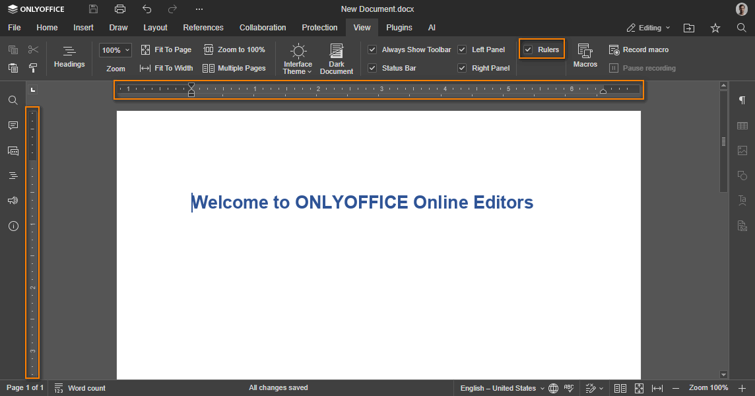The image size is (755, 396).
Task: Click the Fit To Page button
Action: click(166, 49)
